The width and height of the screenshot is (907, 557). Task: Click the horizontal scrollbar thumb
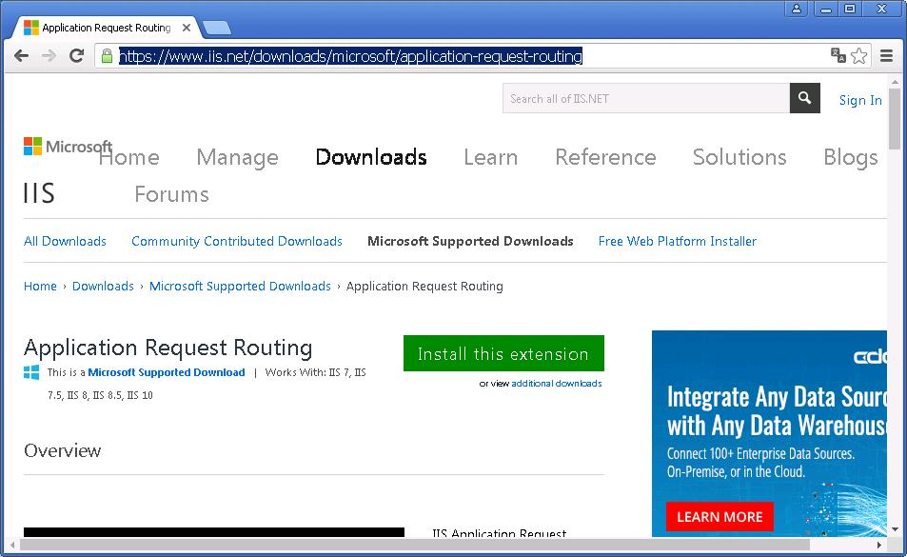coord(415,545)
